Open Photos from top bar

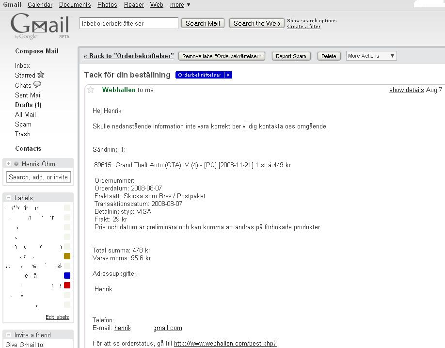click(107, 5)
